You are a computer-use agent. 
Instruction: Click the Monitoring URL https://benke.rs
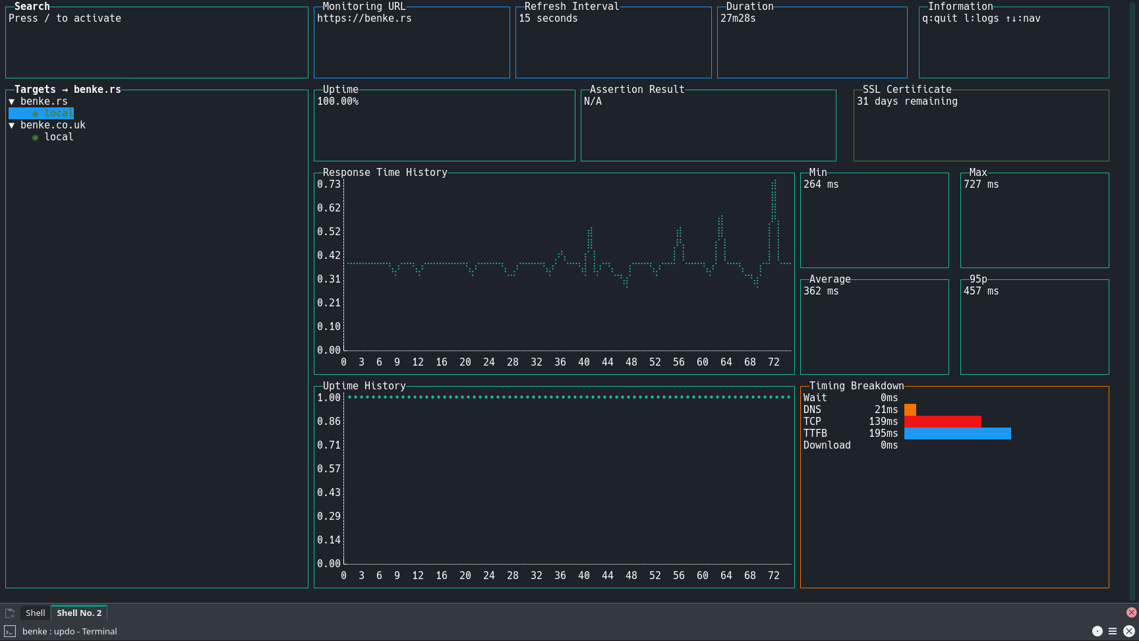pos(365,18)
